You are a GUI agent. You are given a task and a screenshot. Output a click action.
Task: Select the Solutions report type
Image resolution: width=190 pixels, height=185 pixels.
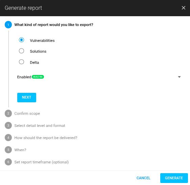[21, 51]
